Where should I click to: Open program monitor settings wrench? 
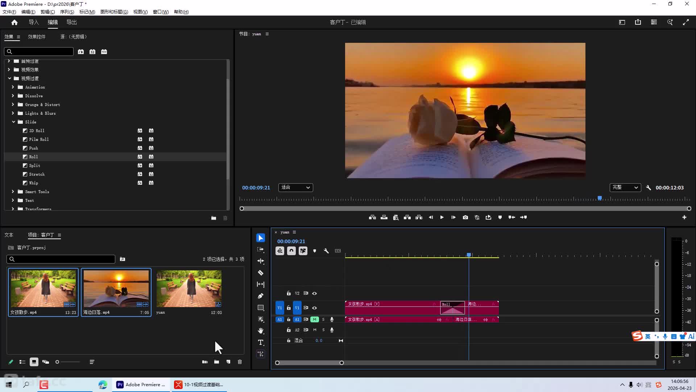649,188
